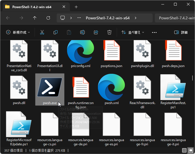Click the 357 個の項目 status text
195x154 pixels.
point(13,151)
